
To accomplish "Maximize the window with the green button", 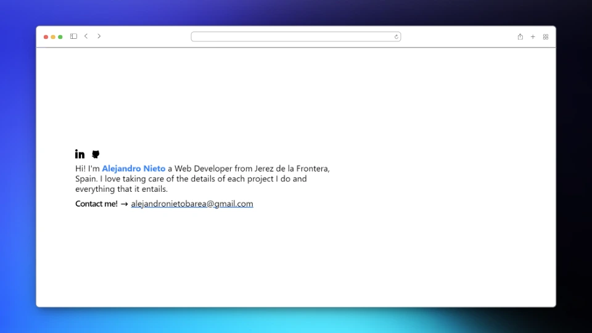I will [x=60, y=37].
